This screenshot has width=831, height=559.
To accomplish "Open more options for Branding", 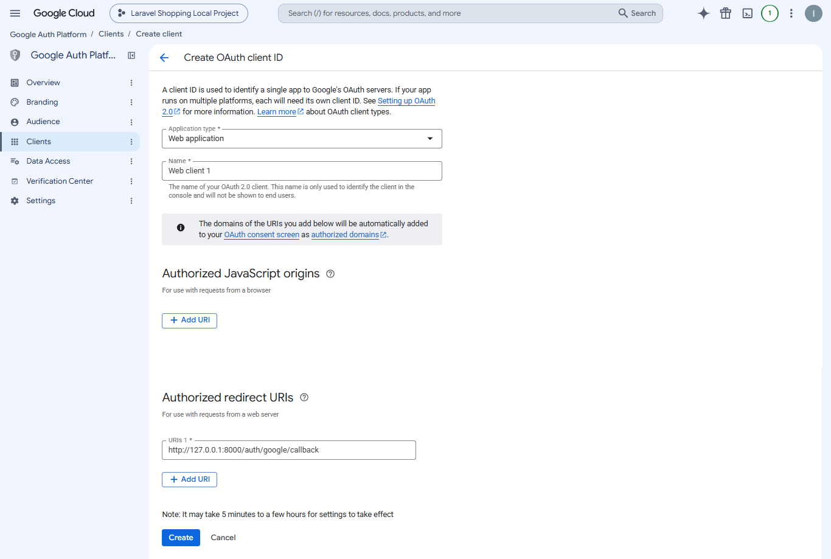I will click(x=131, y=102).
